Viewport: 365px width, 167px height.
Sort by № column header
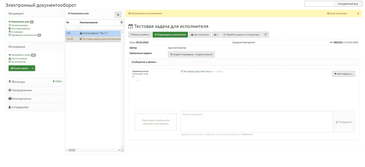(68, 23)
